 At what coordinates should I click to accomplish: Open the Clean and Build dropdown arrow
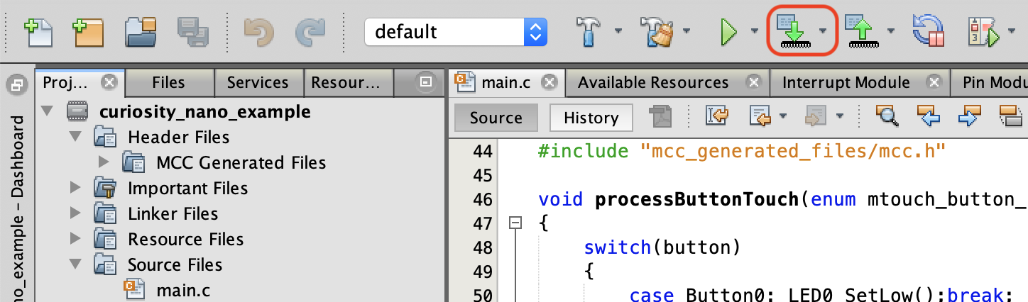coord(687,31)
